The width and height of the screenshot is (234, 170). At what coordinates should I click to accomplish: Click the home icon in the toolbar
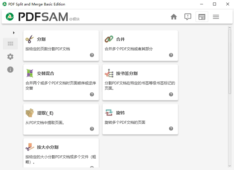174,17
